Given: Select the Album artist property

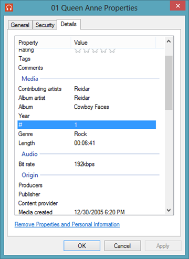Looking at the screenshot, I should (x=32, y=98).
